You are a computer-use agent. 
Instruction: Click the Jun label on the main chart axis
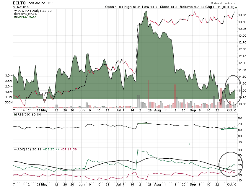(82, 110)
